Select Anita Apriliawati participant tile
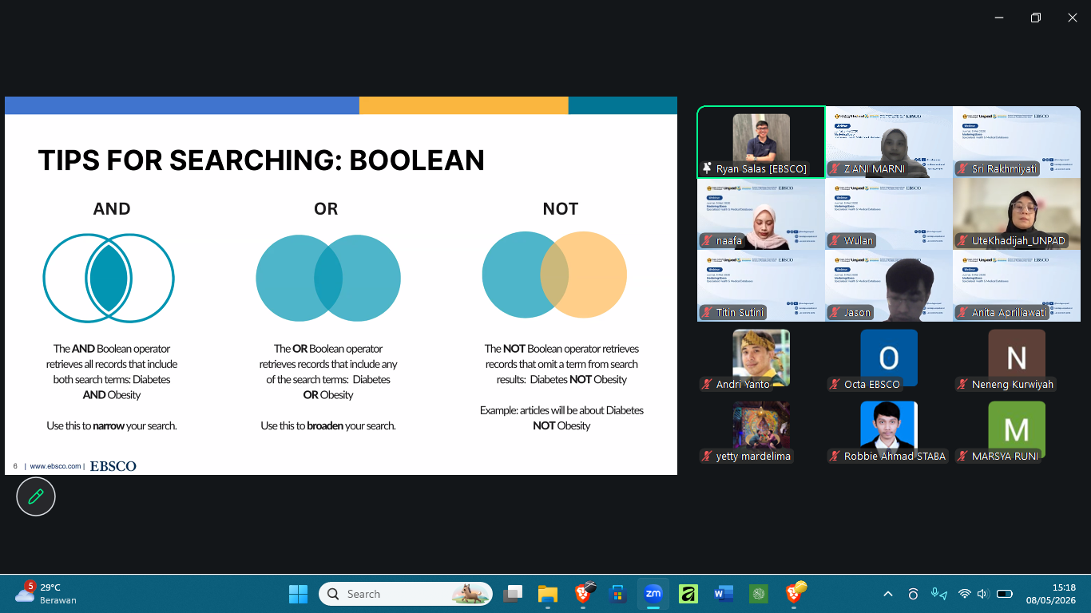This screenshot has height=613, width=1091. pyautogui.click(x=1017, y=286)
